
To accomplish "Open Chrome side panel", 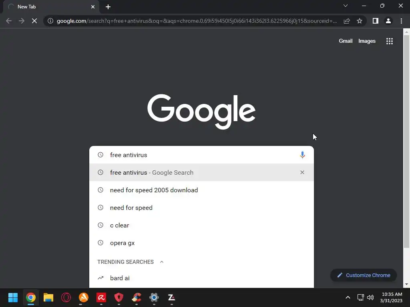I will 376,21.
